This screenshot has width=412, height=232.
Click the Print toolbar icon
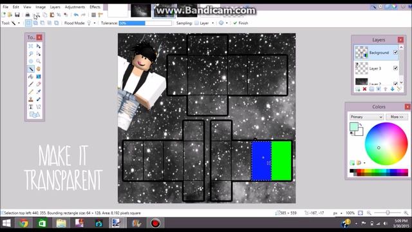pos(27,15)
